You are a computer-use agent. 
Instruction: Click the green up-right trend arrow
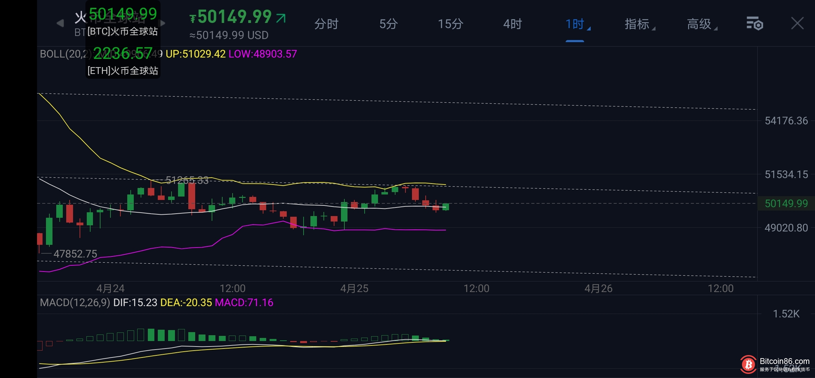281,18
